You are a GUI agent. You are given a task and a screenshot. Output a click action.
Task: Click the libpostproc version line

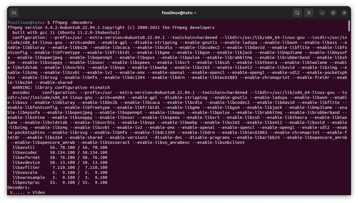pos(26,182)
